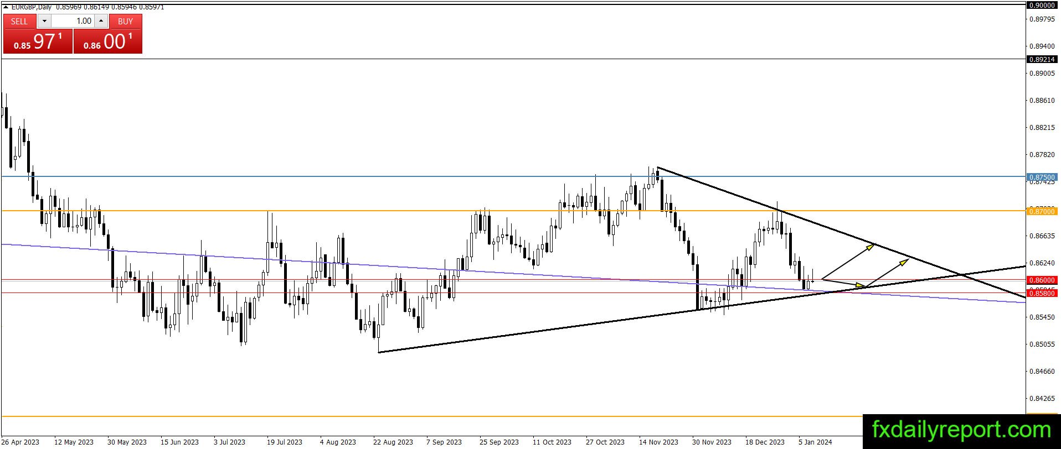The image size is (1061, 449).
Task: Decrease lot volume with down arrow
Action: click(x=44, y=21)
